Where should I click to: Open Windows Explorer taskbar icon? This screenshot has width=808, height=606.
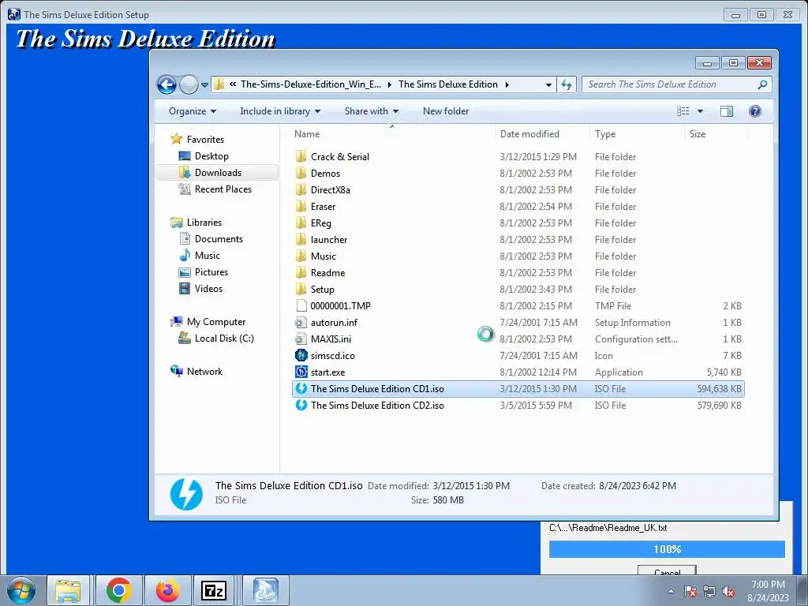point(68,590)
